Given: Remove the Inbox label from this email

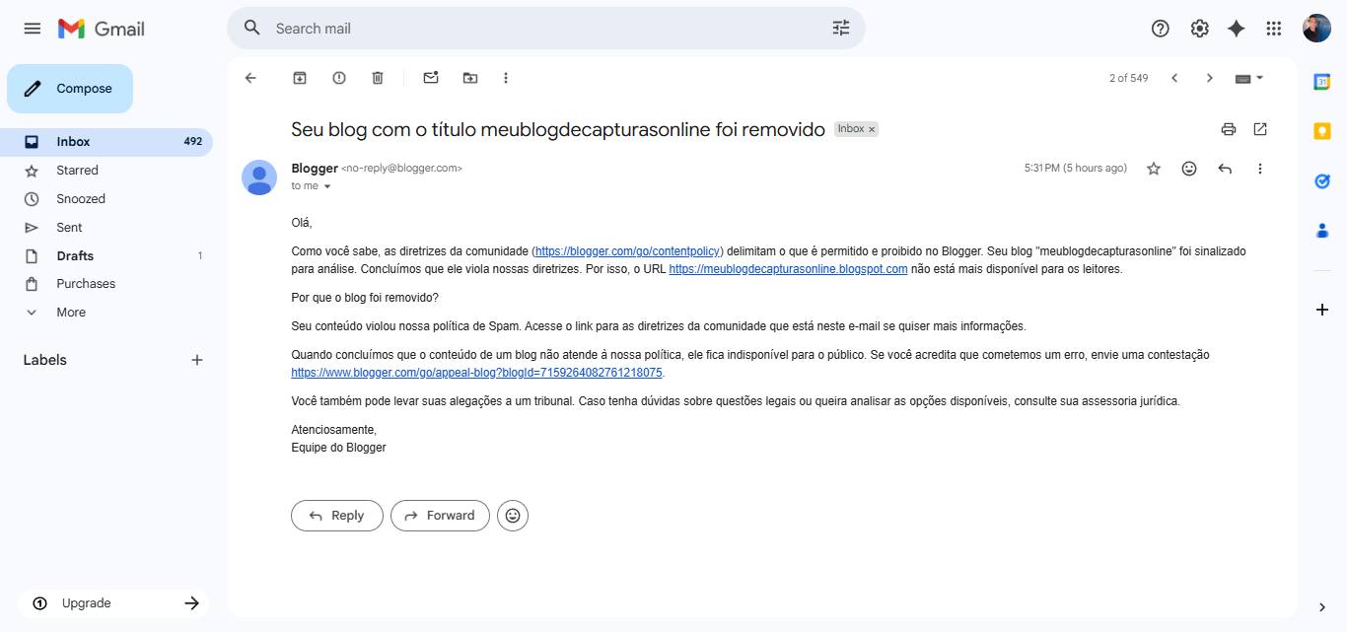Looking at the screenshot, I should tap(872, 129).
